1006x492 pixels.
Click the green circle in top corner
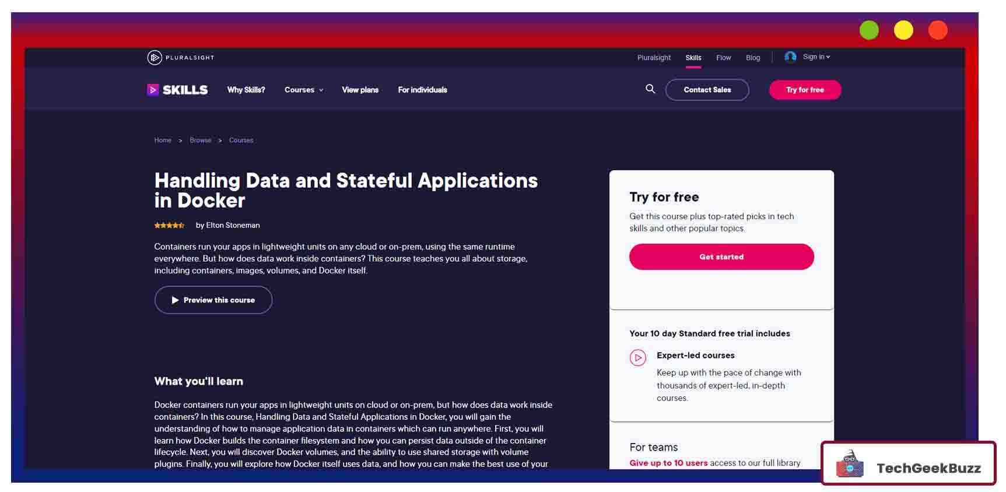click(869, 30)
